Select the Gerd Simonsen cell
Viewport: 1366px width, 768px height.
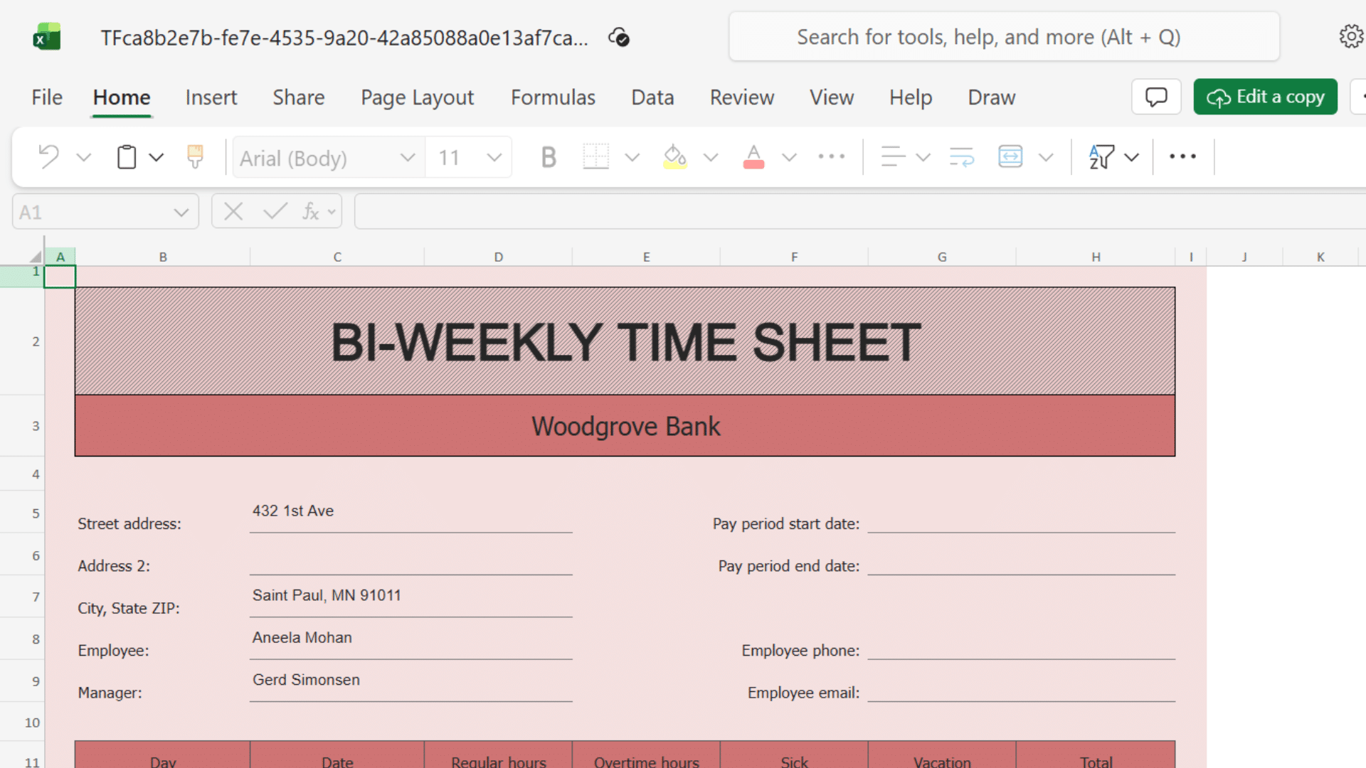[411, 680]
